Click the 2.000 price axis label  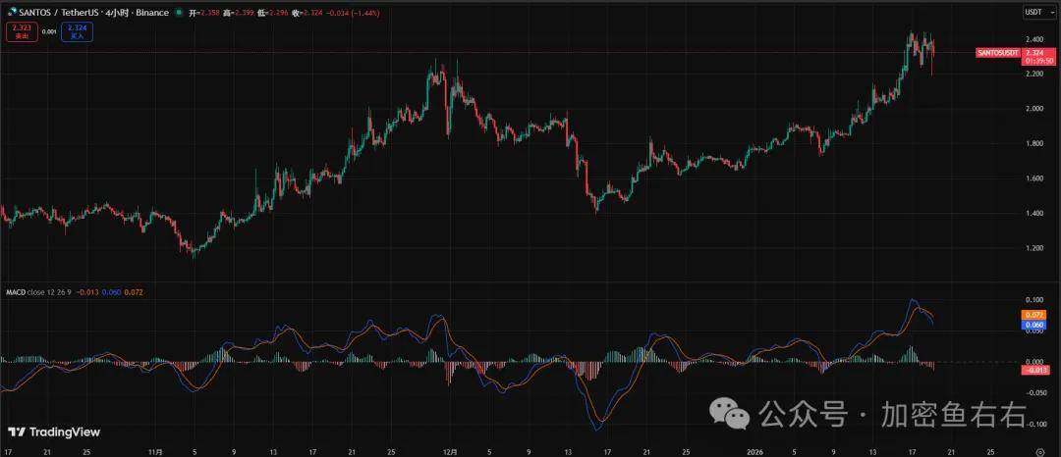1035,109
